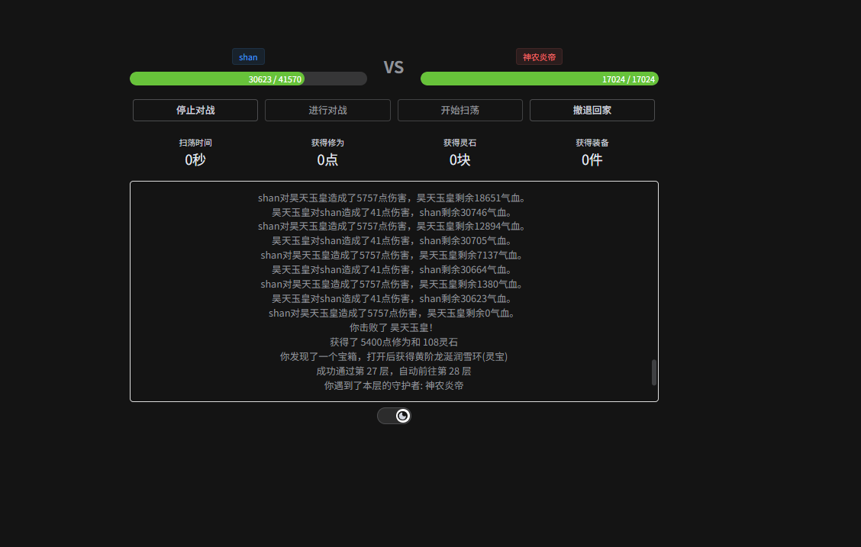861x547 pixels.
Task: Click the treasure chest 黄阶龙涎润雪环 log entry
Action: [394, 356]
